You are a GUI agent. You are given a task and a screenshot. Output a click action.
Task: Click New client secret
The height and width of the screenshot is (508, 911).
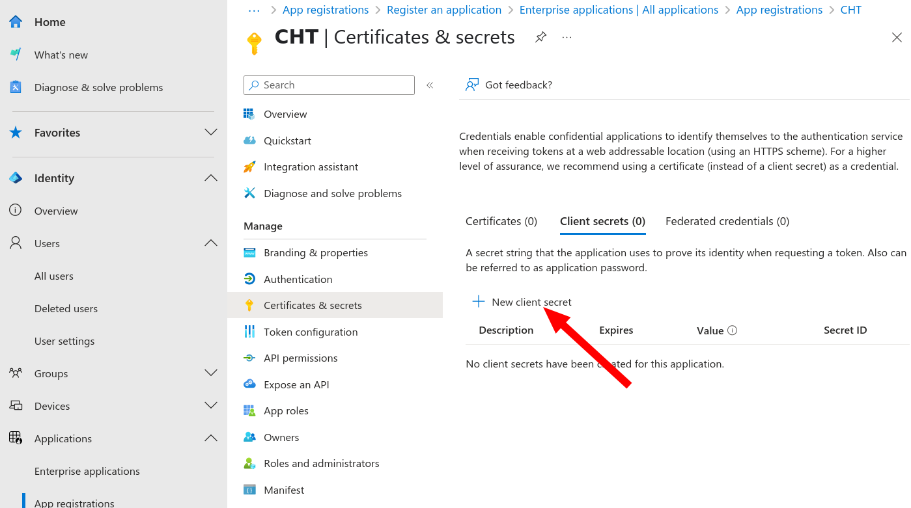click(x=522, y=302)
